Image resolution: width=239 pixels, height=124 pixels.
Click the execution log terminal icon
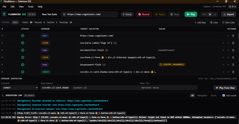pos(3,95)
